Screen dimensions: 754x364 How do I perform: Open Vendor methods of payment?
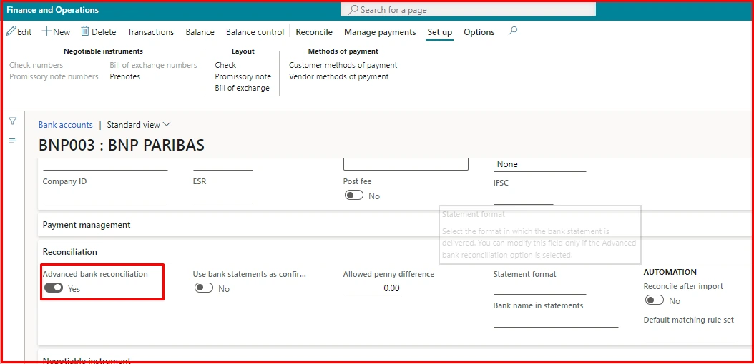(x=338, y=76)
